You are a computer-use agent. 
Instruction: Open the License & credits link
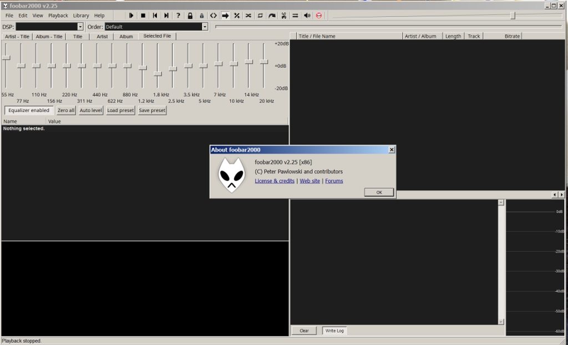click(275, 181)
